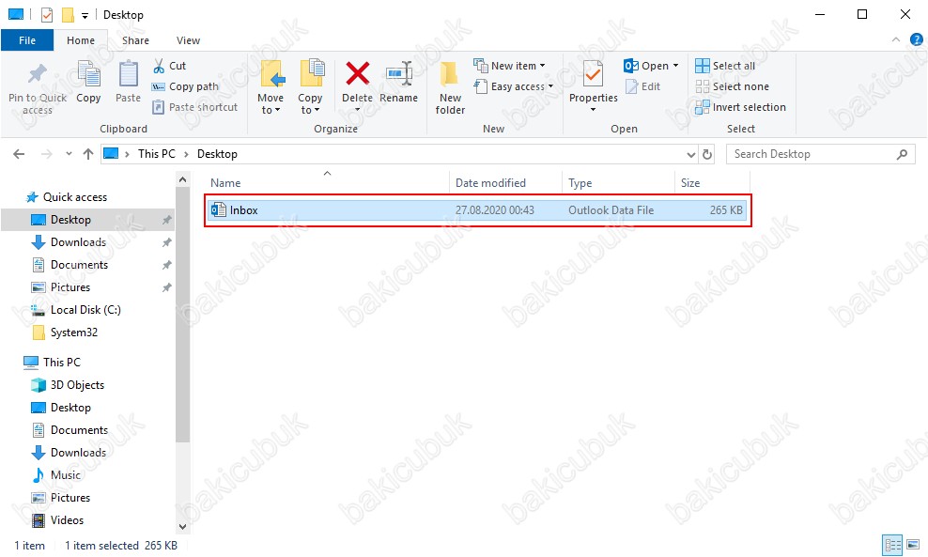Screen dimensions: 928x557
Task: Sort by the Name column header
Action: tap(327, 183)
